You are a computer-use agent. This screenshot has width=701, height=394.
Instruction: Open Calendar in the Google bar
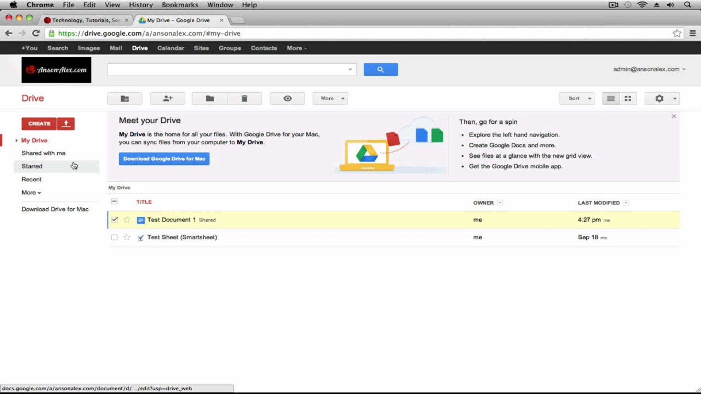[x=171, y=48]
